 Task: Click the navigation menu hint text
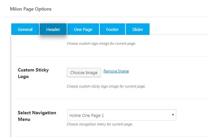100,124
